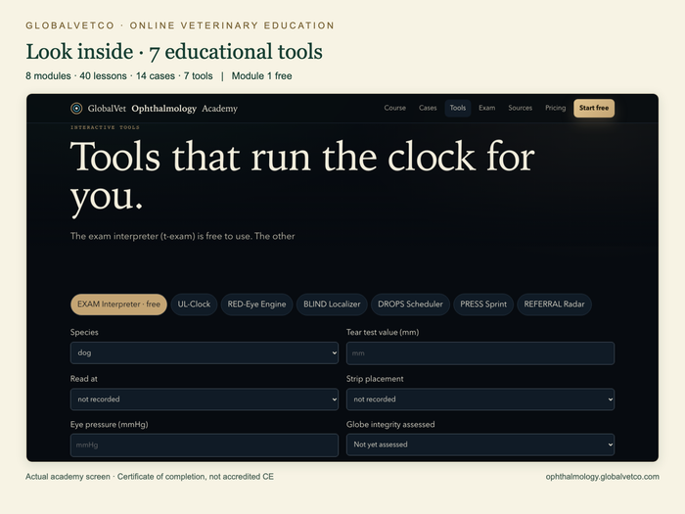Screen dimensions: 685x514
Task: Click the 'Globe integrity assessed' label
Action: coord(390,424)
